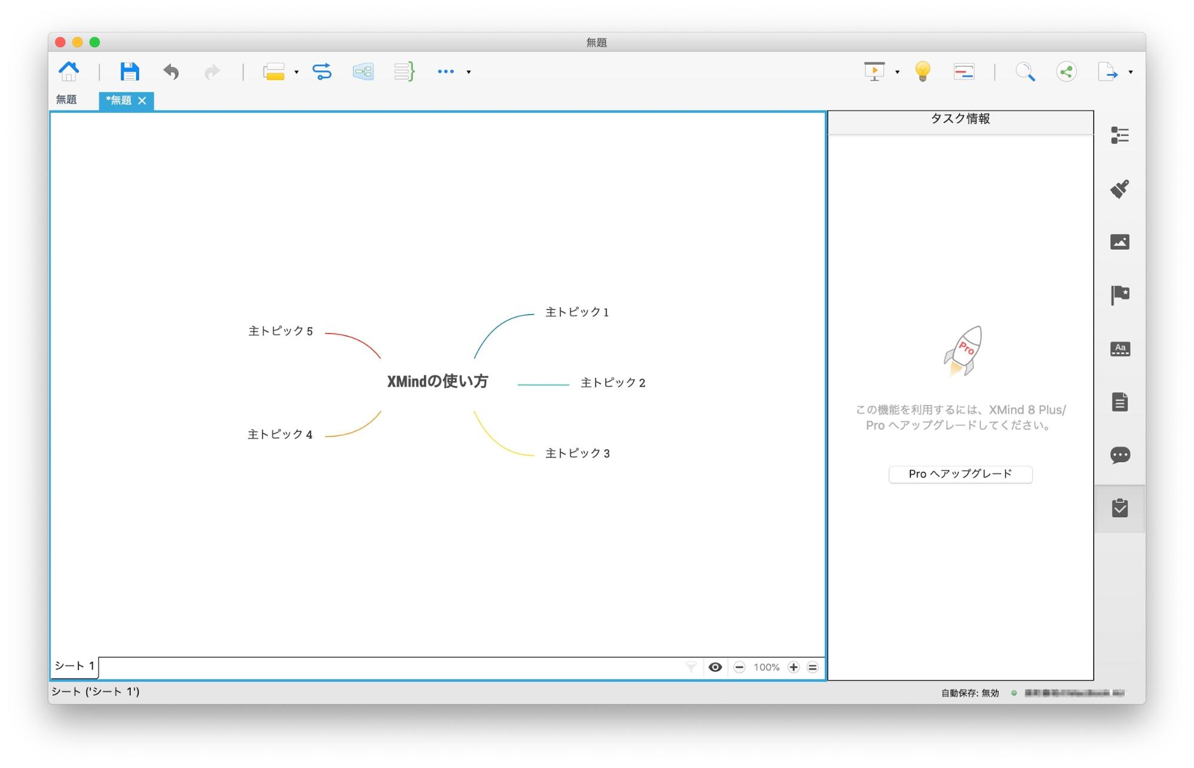Select the active *無題 tab
Image resolution: width=1194 pixels, height=768 pixels.
click(119, 100)
